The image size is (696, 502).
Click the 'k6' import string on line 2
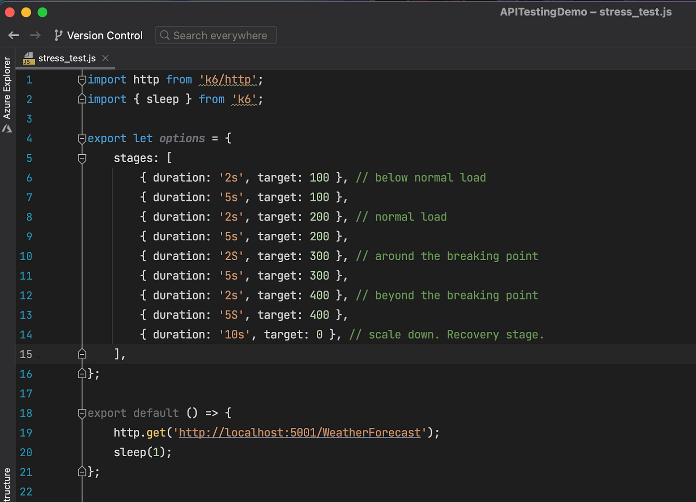245,99
